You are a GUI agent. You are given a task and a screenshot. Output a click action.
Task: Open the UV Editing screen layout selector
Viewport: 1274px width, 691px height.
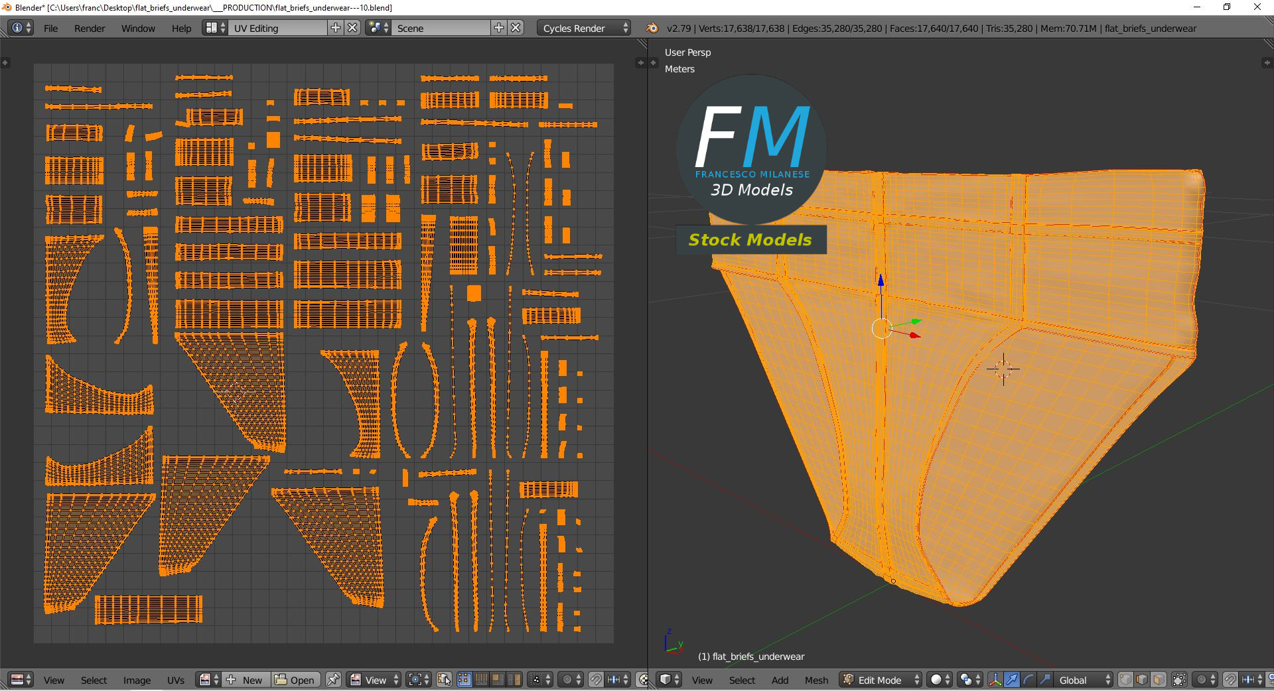pyautogui.click(x=215, y=28)
